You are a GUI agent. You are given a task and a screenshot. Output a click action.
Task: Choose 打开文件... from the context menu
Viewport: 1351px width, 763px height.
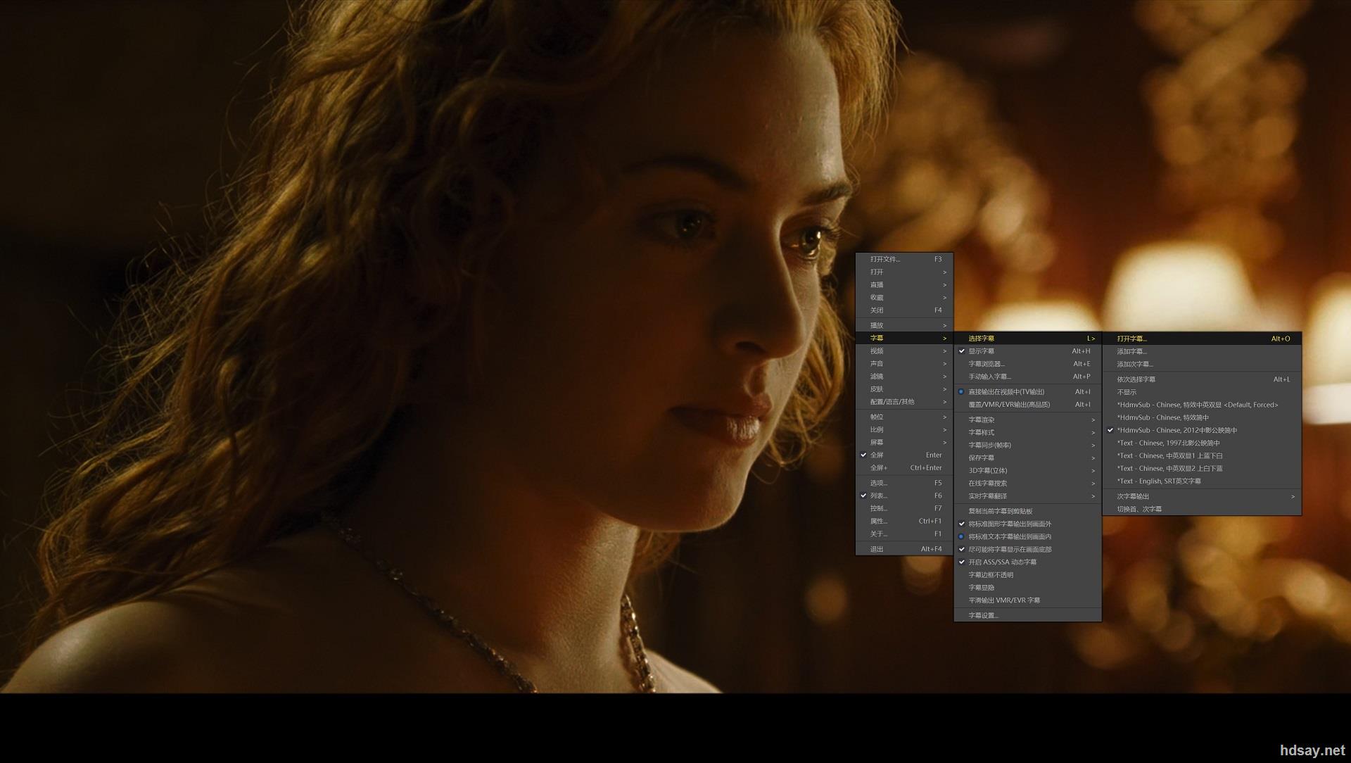pos(904,259)
